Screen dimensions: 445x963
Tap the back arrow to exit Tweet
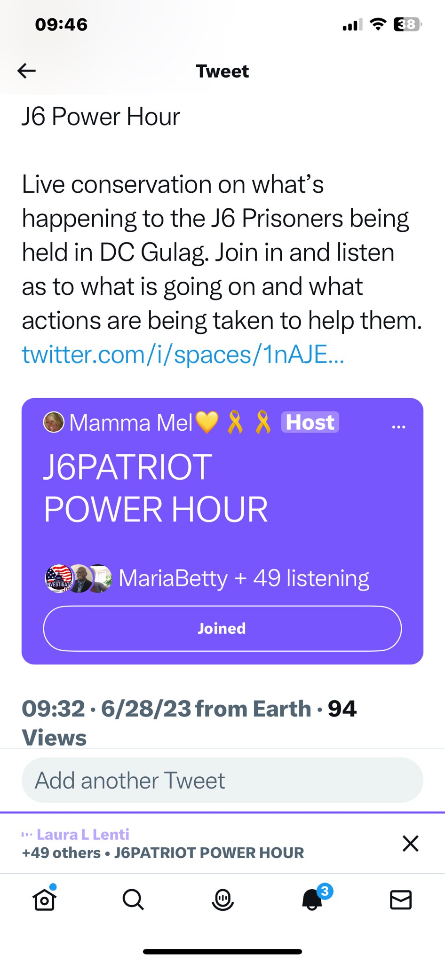click(x=27, y=71)
